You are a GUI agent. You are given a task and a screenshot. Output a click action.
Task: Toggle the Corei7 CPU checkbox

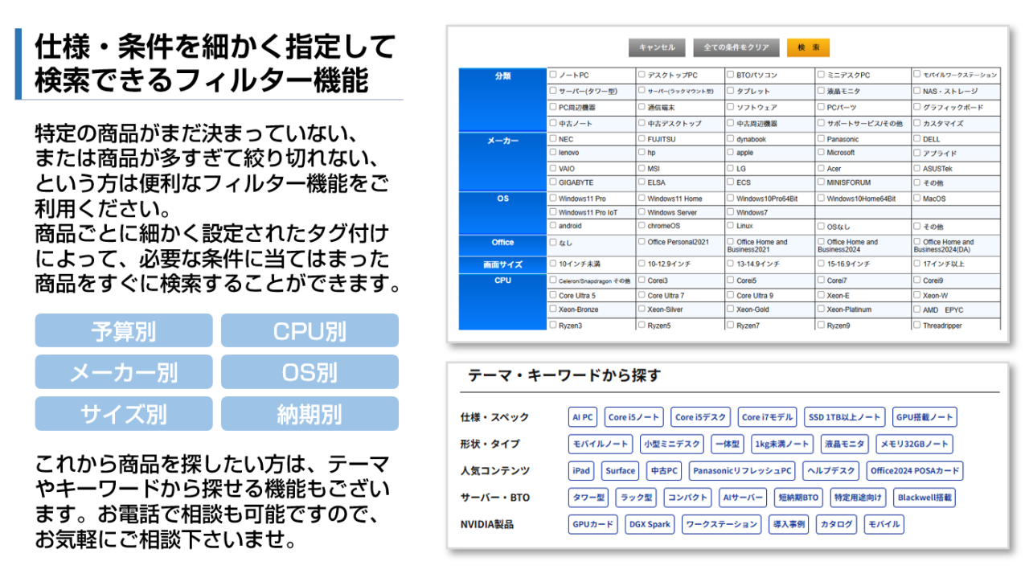click(x=822, y=281)
